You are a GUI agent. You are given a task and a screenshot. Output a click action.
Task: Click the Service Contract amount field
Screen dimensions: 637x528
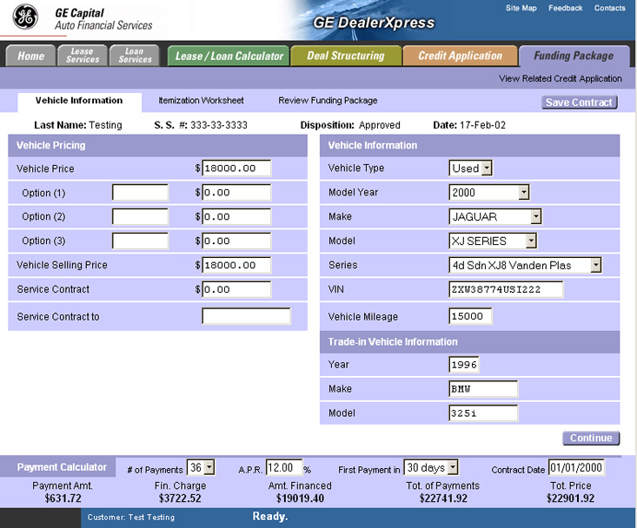coord(236,289)
